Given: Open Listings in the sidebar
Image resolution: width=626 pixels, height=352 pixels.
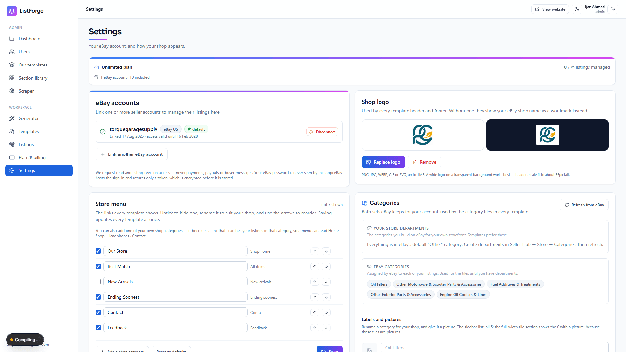Looking at the screenshot, I should (x=39, y=144).
